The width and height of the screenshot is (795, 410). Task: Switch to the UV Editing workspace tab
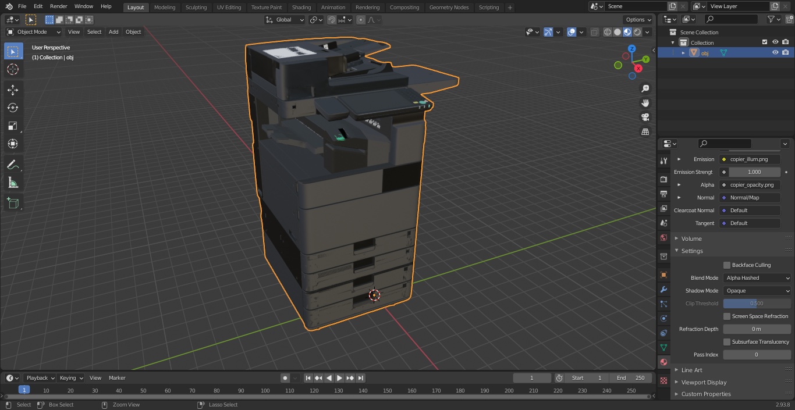[x=229, y=8]
